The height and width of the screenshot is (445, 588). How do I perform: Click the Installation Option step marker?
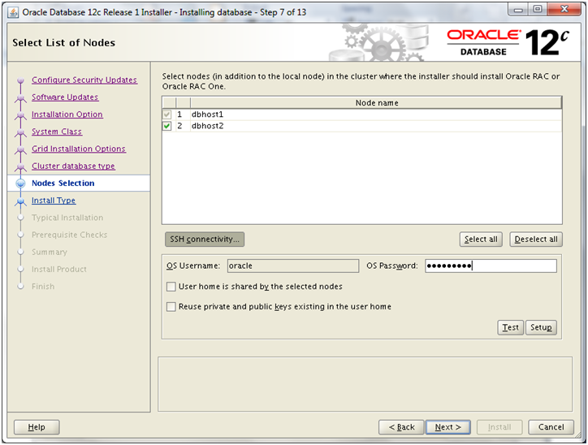coord(20,115)
